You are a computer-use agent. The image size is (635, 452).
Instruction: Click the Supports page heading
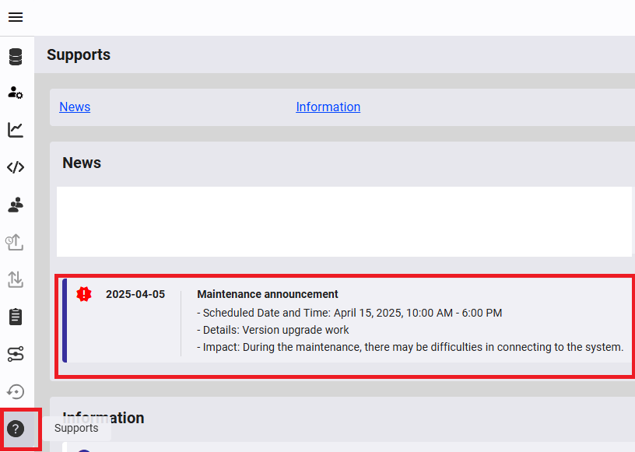tap(79, 54)
